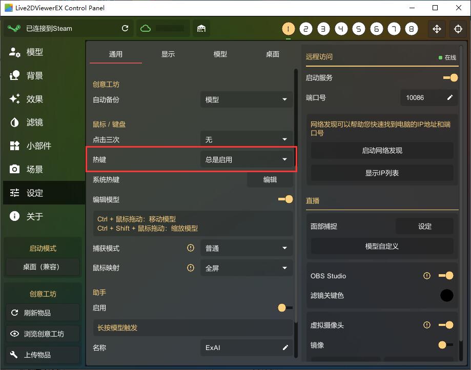The height and width of the screenshot is (370, 471).
Task: Toggle the 镜像 switch
Action: tap(446, 345)
